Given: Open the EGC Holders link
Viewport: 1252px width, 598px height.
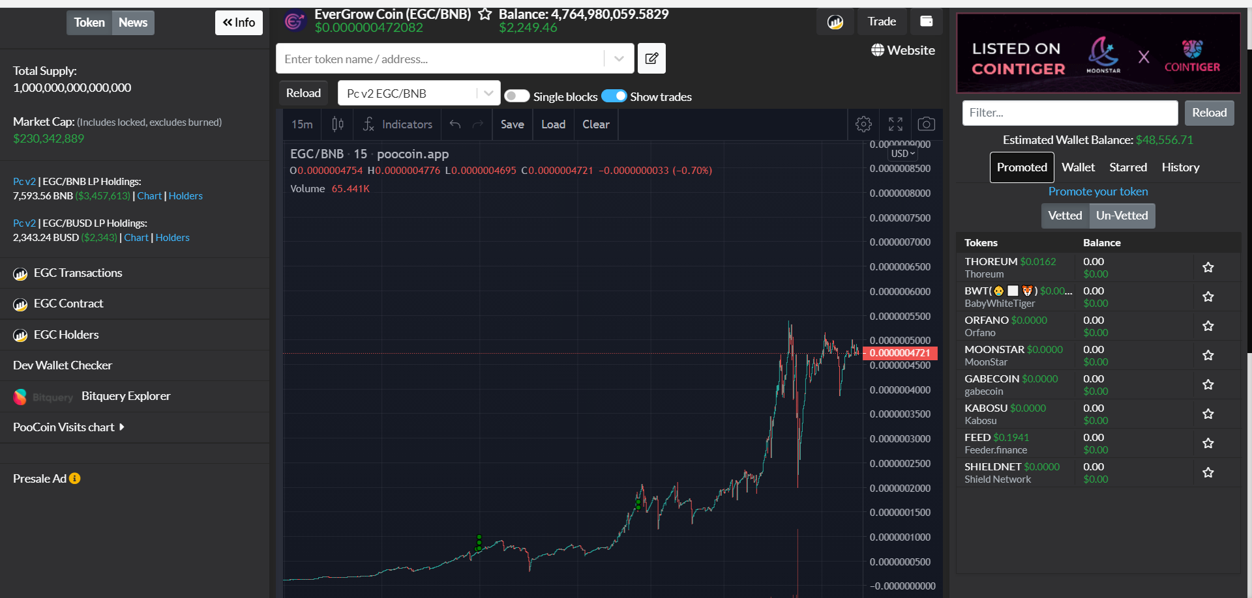Looking at the screenshot, I should [66, 335].
